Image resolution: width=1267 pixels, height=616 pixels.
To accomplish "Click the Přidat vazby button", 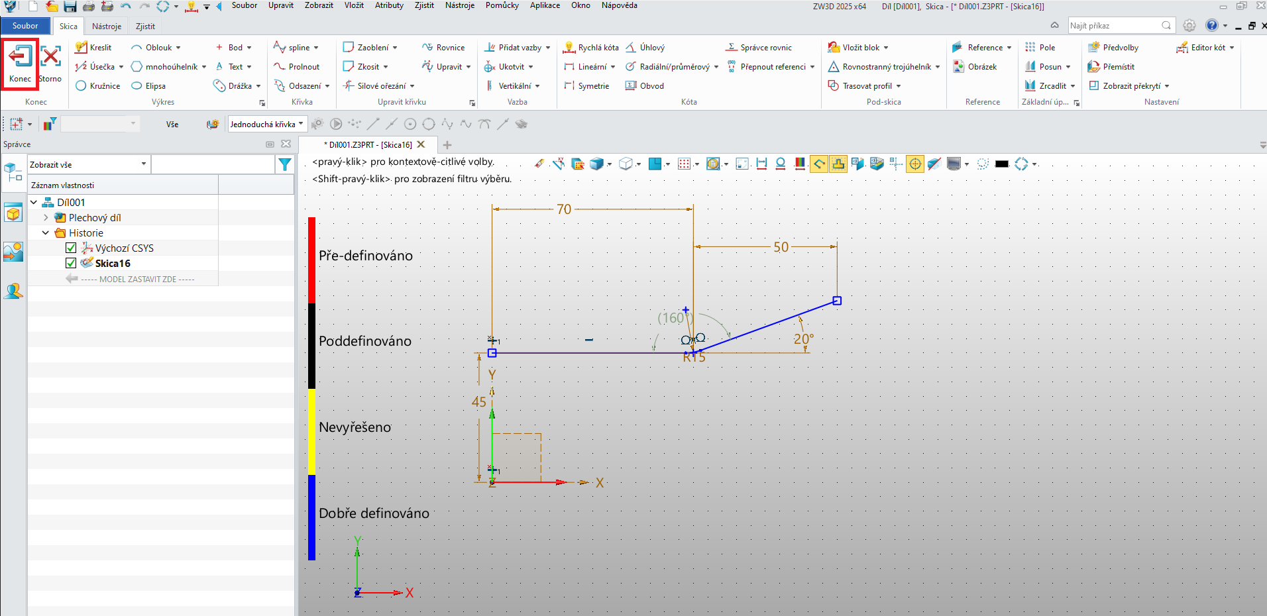I will click(x=517, y=48).
